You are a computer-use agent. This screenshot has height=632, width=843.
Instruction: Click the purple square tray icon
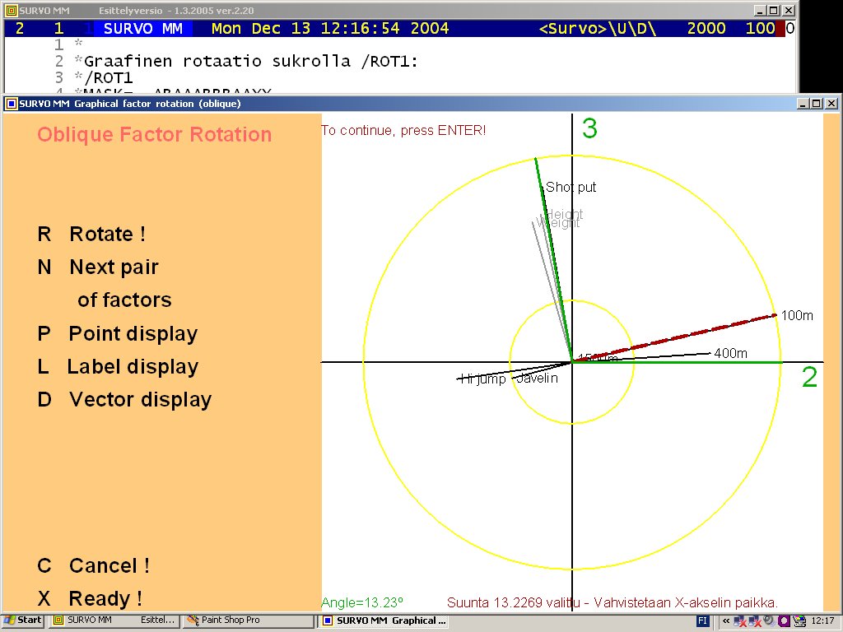tap(784, 620)
